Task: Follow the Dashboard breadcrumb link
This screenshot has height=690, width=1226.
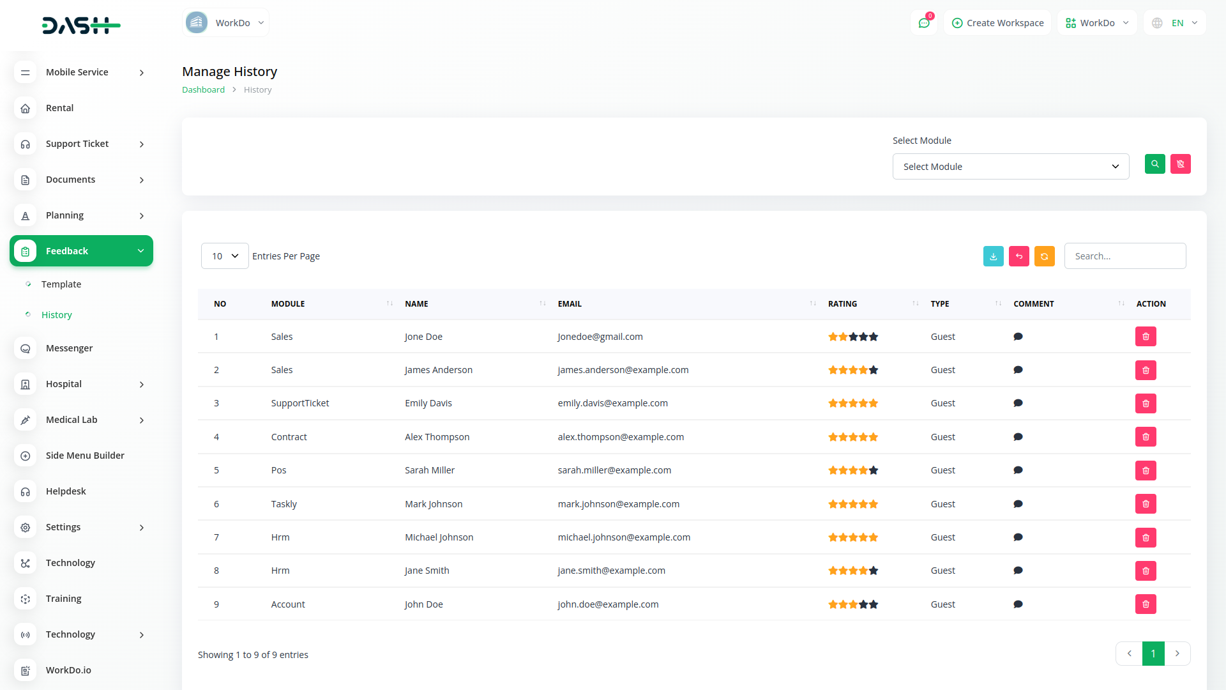Action: [203, 90]
